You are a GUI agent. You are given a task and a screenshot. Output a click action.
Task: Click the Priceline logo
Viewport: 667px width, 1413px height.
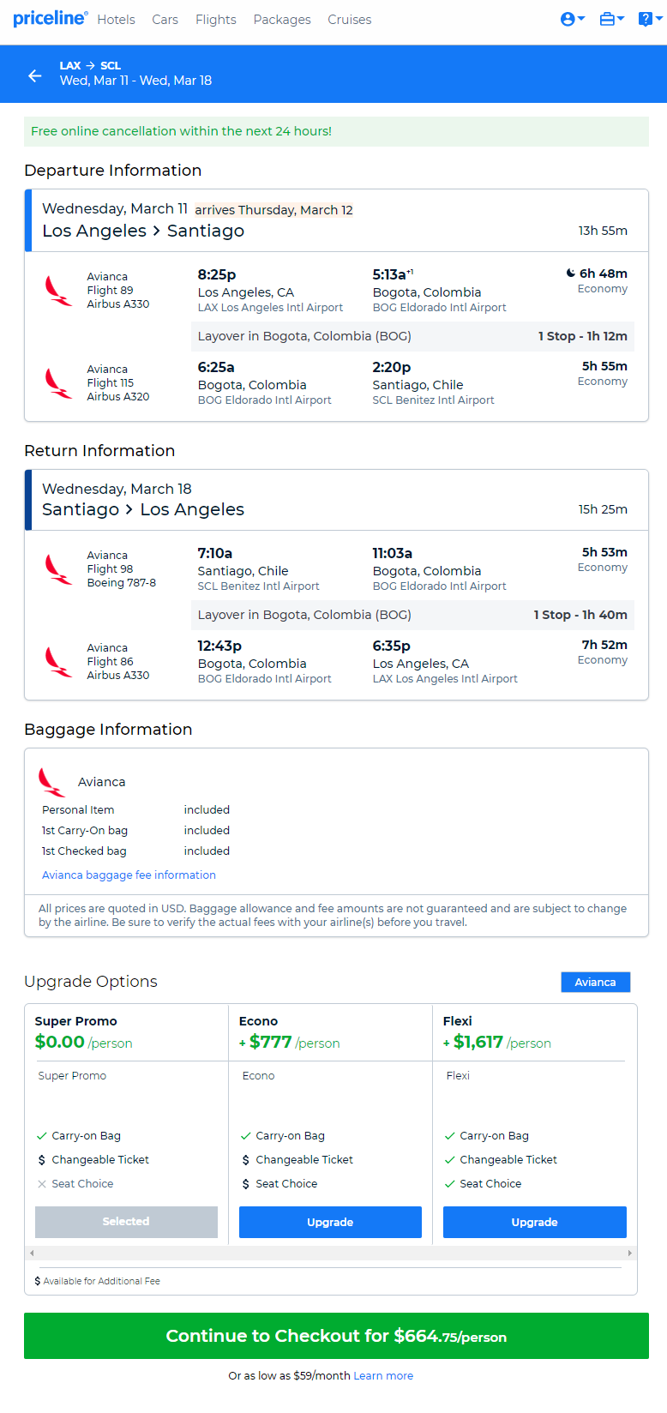click(x=51, y=18)
